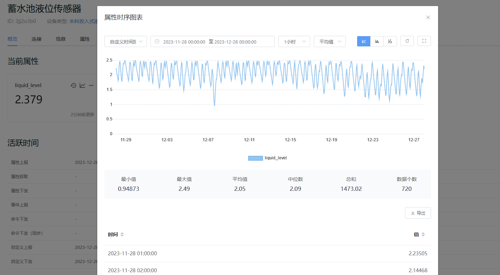Toggle liquid_level legend swatch
500x275 pixels.
coord(255,158)
